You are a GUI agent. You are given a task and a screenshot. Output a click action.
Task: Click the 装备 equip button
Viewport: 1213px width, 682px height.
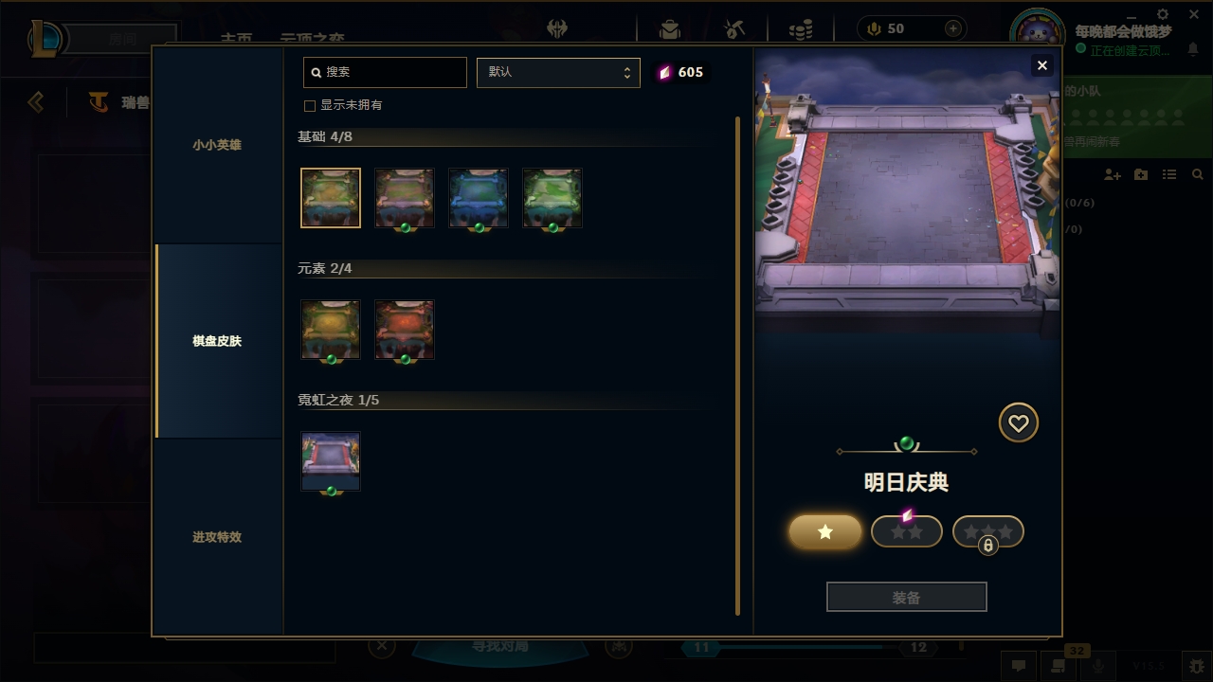click(x=907, y=598)
